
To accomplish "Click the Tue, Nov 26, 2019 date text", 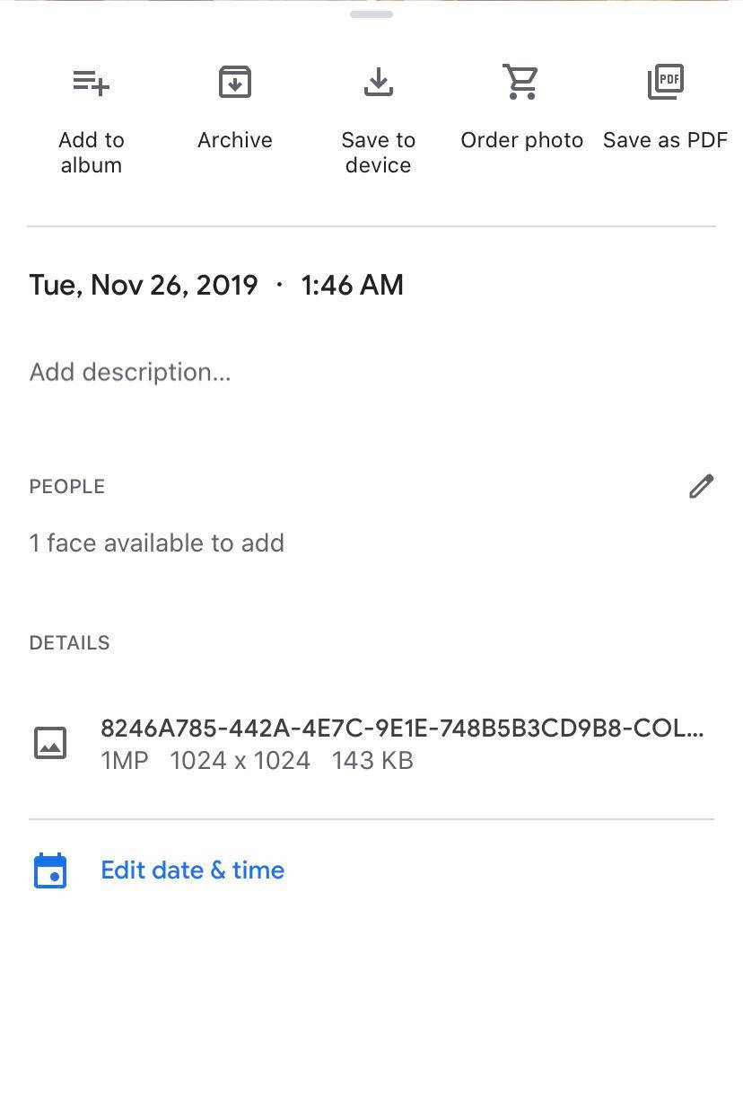I will coord(144,285).
